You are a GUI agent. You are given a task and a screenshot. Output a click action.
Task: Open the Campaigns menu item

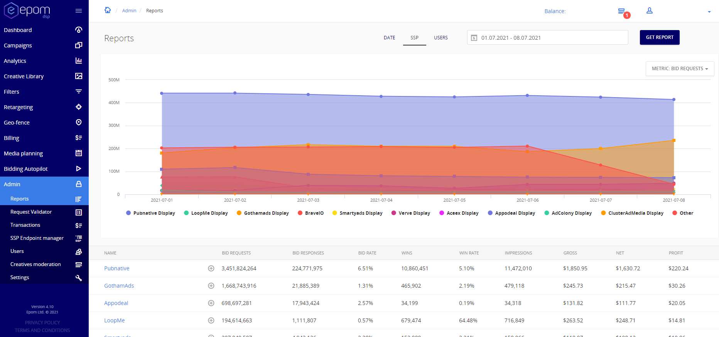[44, 45]
